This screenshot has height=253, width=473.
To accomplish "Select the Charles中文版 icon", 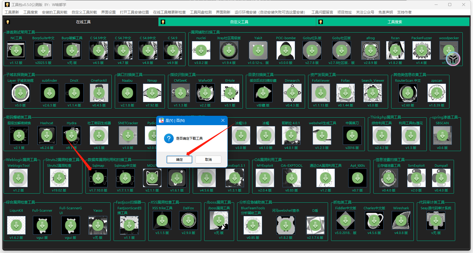I will tap(374, 220).
